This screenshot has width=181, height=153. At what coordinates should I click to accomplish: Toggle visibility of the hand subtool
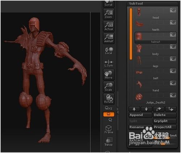[173, 83]
